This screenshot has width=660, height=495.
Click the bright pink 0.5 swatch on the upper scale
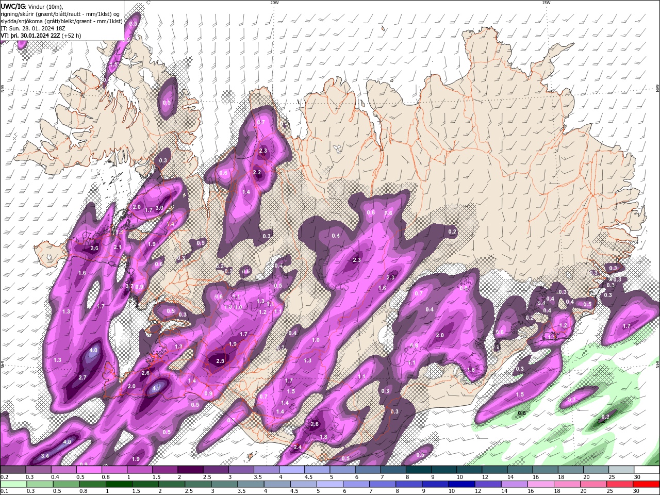[89, 470]
